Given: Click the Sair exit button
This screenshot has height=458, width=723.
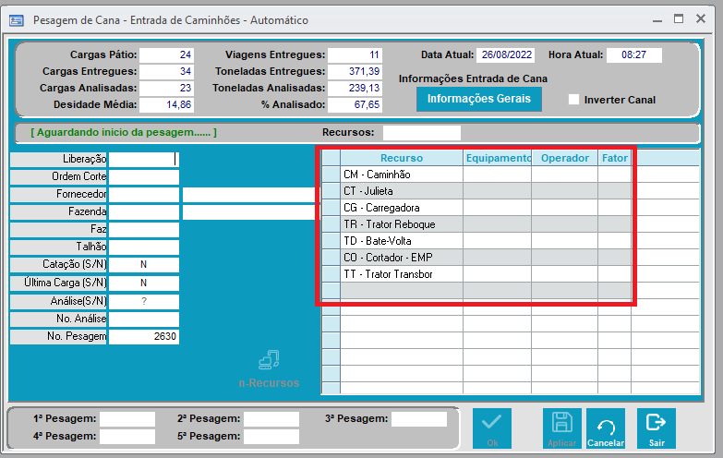Looking at the screenshot, I should (x=657, y=428).
